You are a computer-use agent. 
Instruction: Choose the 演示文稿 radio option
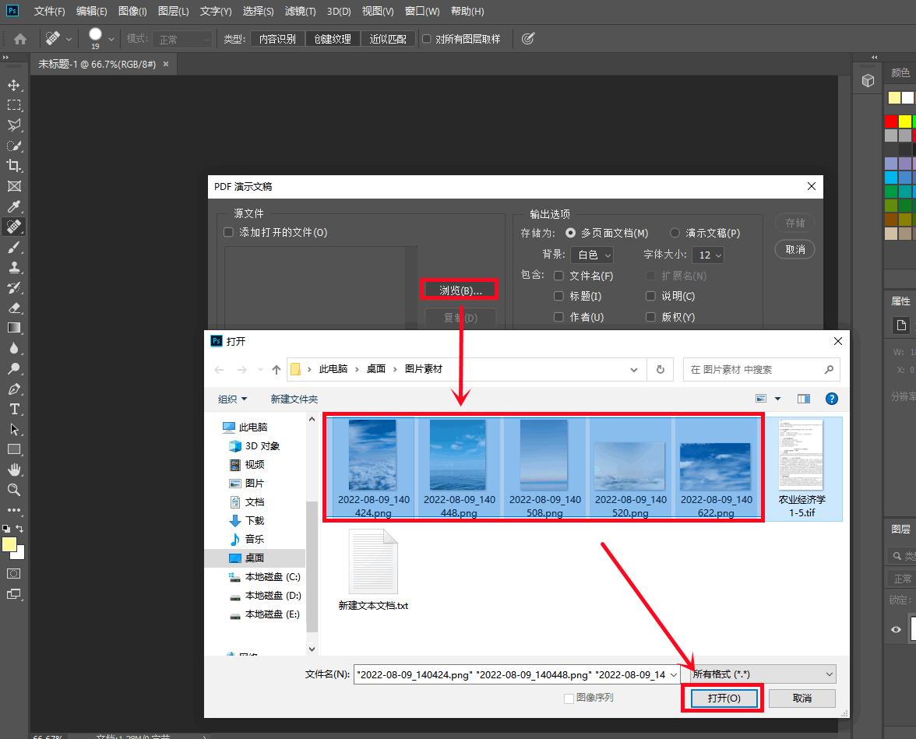[675, 233]
